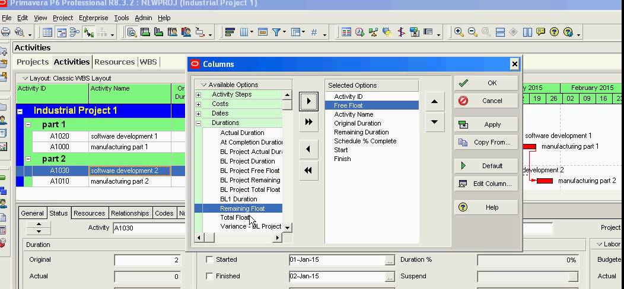Click Cancel in the Columns dialog
The width and height of the screenshot is (624, 289).
[486, 101]
